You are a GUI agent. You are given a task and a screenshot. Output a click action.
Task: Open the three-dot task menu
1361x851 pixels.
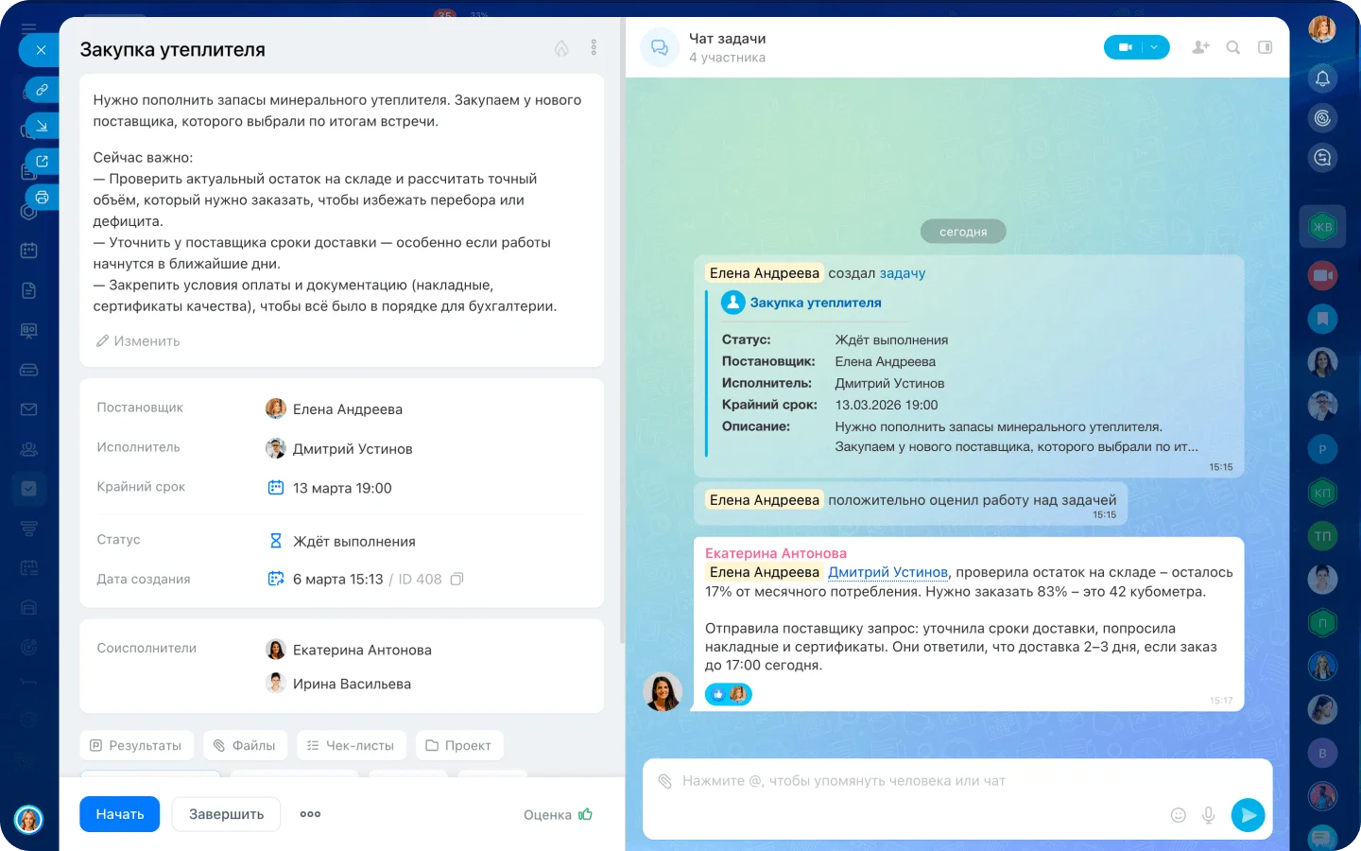(594, 47)
